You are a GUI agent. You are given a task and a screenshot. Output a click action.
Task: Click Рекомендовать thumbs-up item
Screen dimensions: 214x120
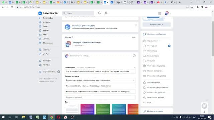(154, 83)
